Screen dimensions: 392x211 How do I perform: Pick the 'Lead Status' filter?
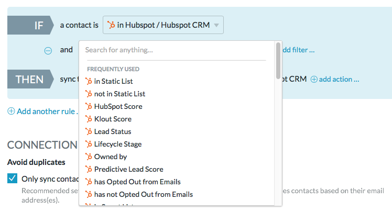click(x=113, y=131)
